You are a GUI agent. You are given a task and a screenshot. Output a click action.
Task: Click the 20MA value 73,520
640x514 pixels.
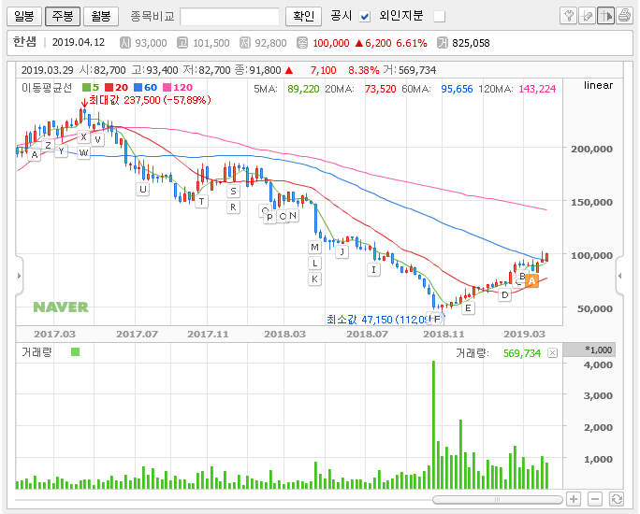381,89
